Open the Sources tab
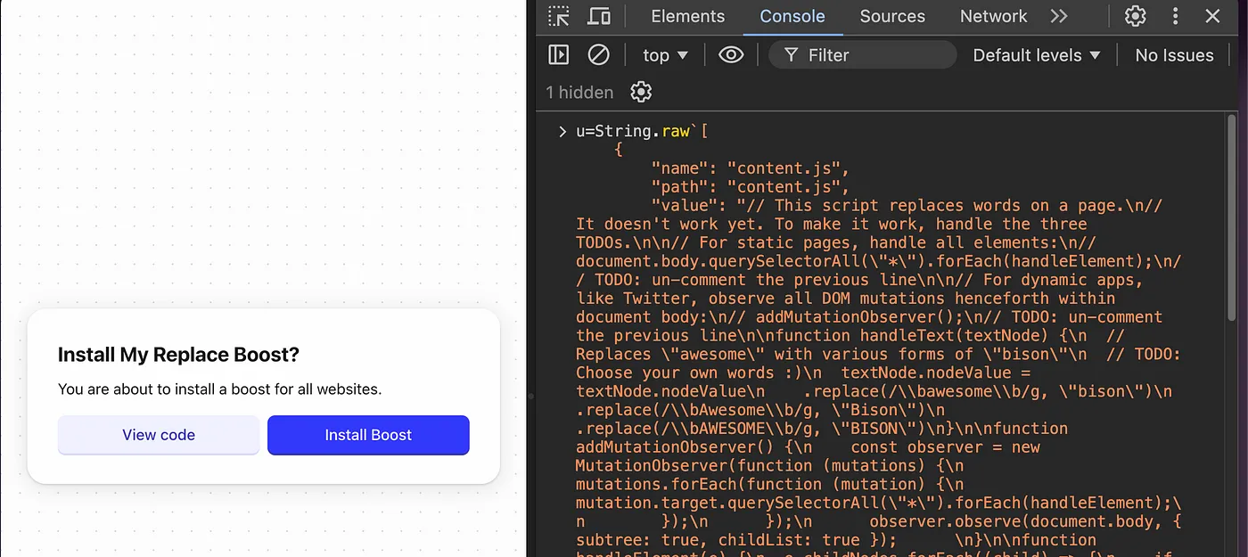The width and height of the screenshot is (1248, 557). click(x=892, y=16)
